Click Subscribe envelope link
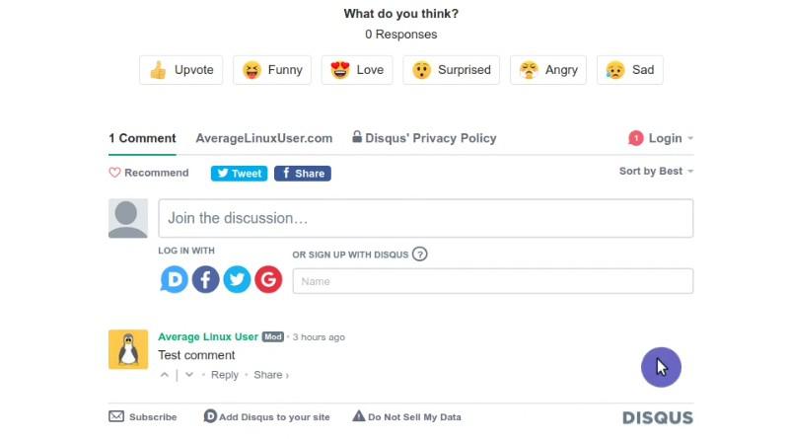The height and width of the screenshot is (439, 789). 143,417
